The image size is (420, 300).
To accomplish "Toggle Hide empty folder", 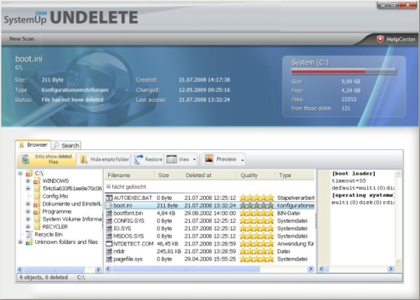I will 104,159.
